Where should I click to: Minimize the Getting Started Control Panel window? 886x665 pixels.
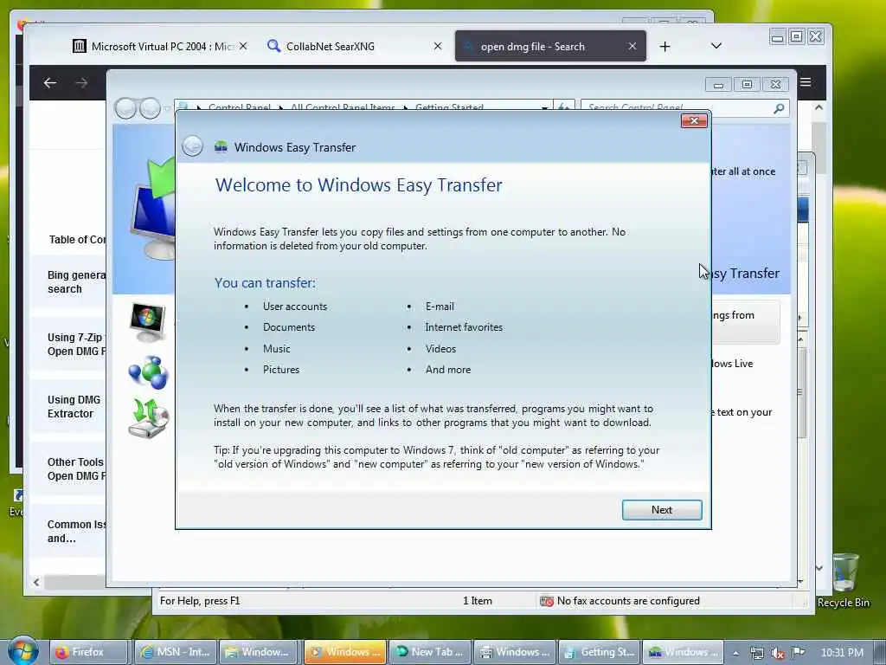[x=718, y=85]
